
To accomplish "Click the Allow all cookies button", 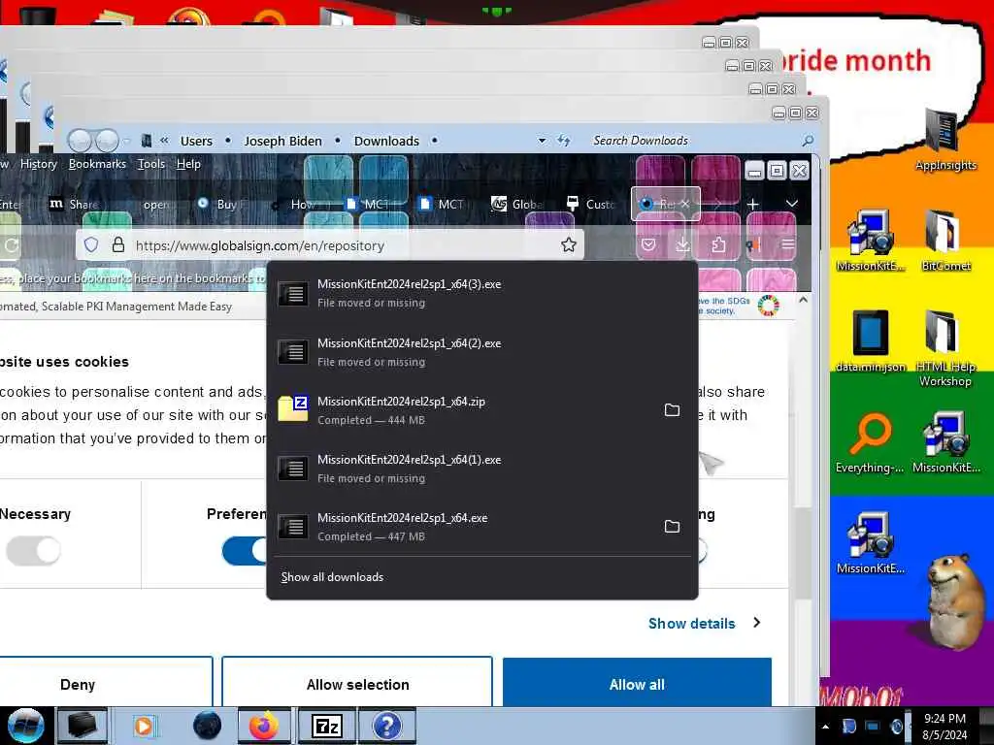I will point(637,682).
